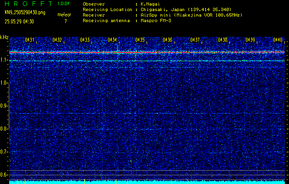Image resolution: width=289 pixels, height=184 pixels.
Task: Click the meteor count label
Action: tap(64, 15)
